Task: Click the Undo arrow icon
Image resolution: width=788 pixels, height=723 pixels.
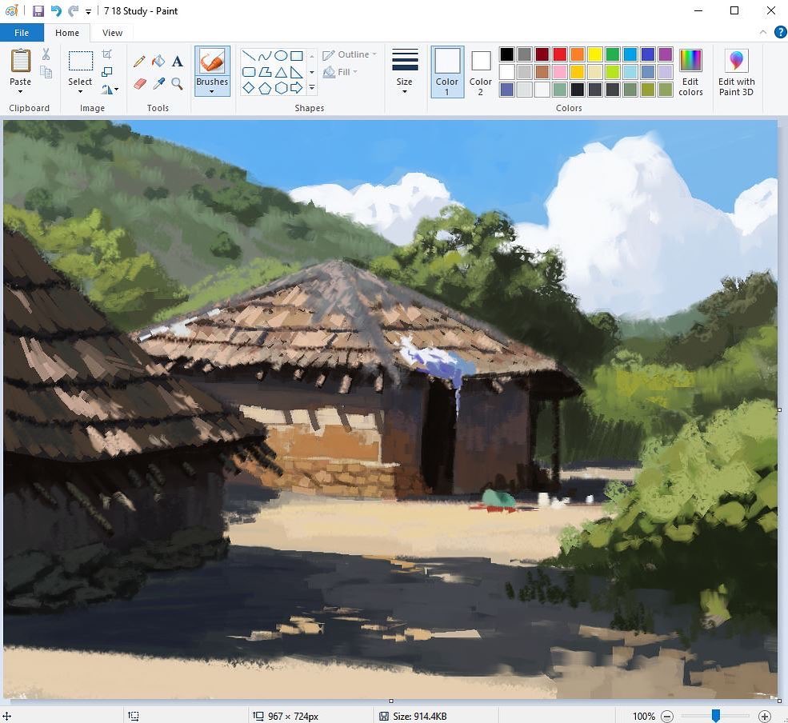Action: coord(56,11)
